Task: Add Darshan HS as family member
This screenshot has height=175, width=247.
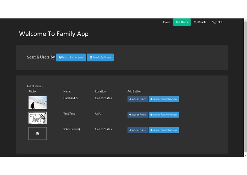Action: (x=164, y=99)
